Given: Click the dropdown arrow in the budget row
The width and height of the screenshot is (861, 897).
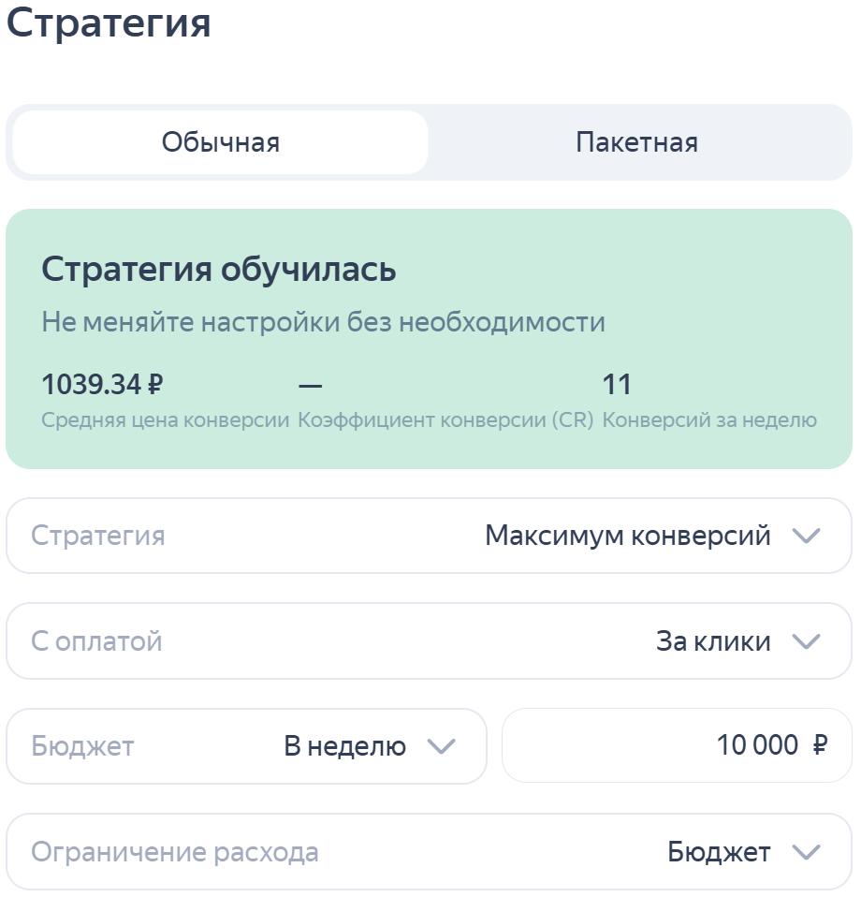Looking at the screenshot, I should pyautogui.click(x=442, y=746).
